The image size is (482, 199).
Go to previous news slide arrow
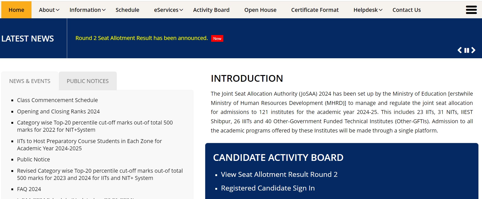coord(460,50)
